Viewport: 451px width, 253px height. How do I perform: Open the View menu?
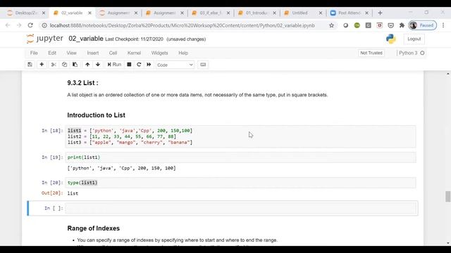[72, 53]
